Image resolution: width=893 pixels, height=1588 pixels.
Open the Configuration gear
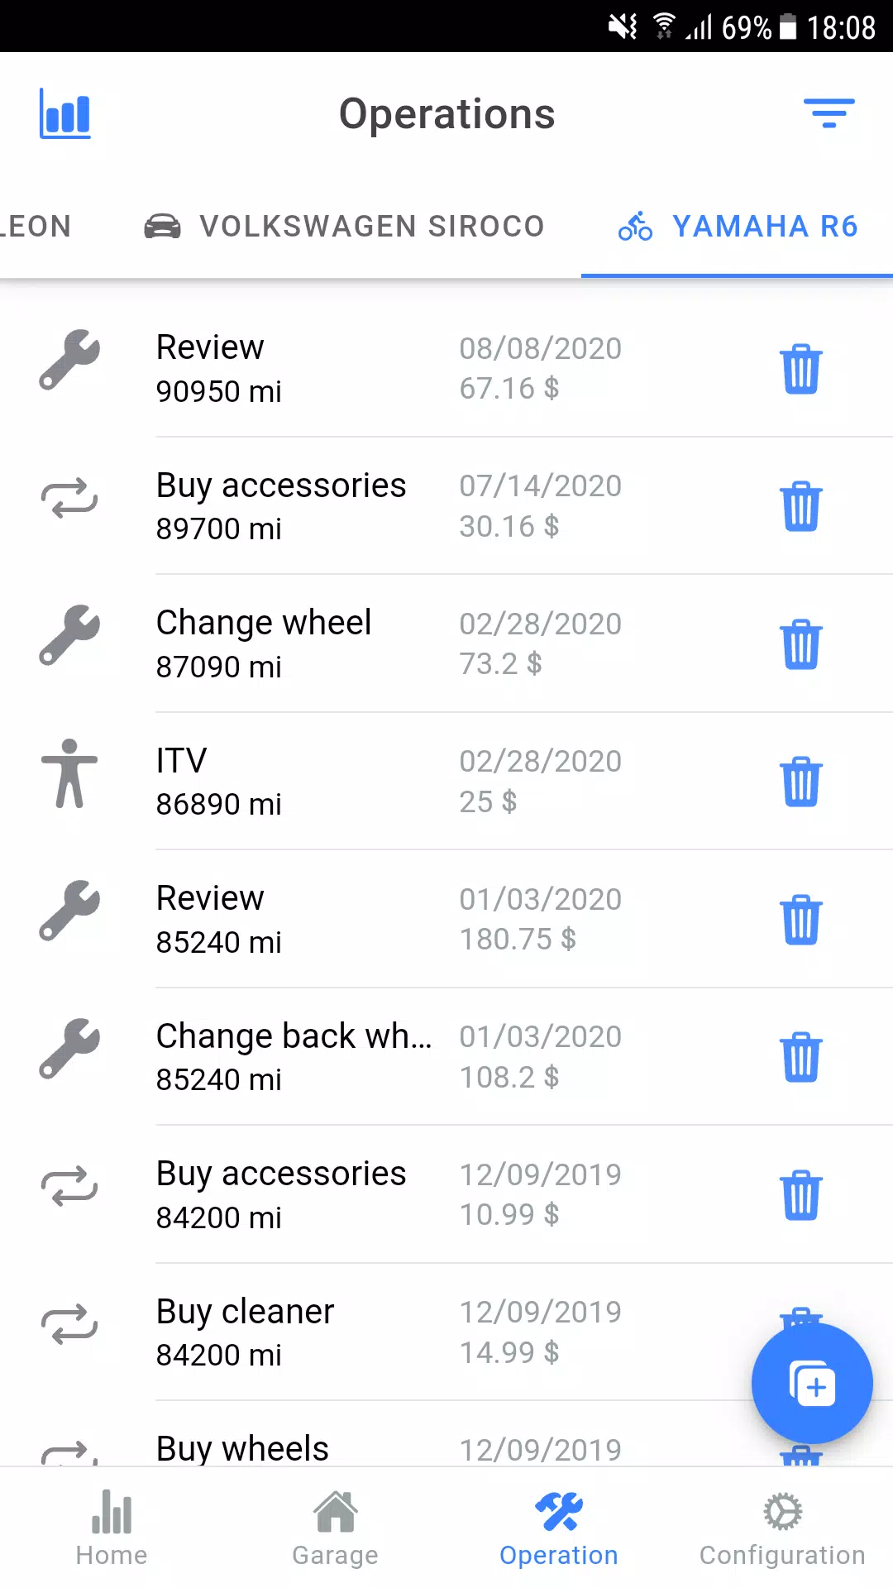782,1528
